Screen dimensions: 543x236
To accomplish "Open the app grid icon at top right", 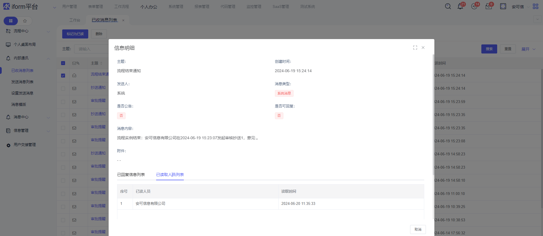I will [x=535, y=6].
